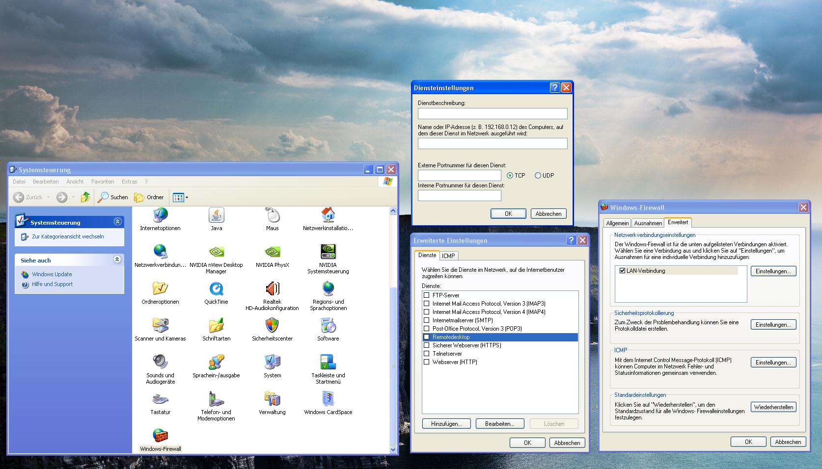Viewport: 822px width, 469px height.
Task: Open the Bearbeiten menu
Action: [46, 182]
